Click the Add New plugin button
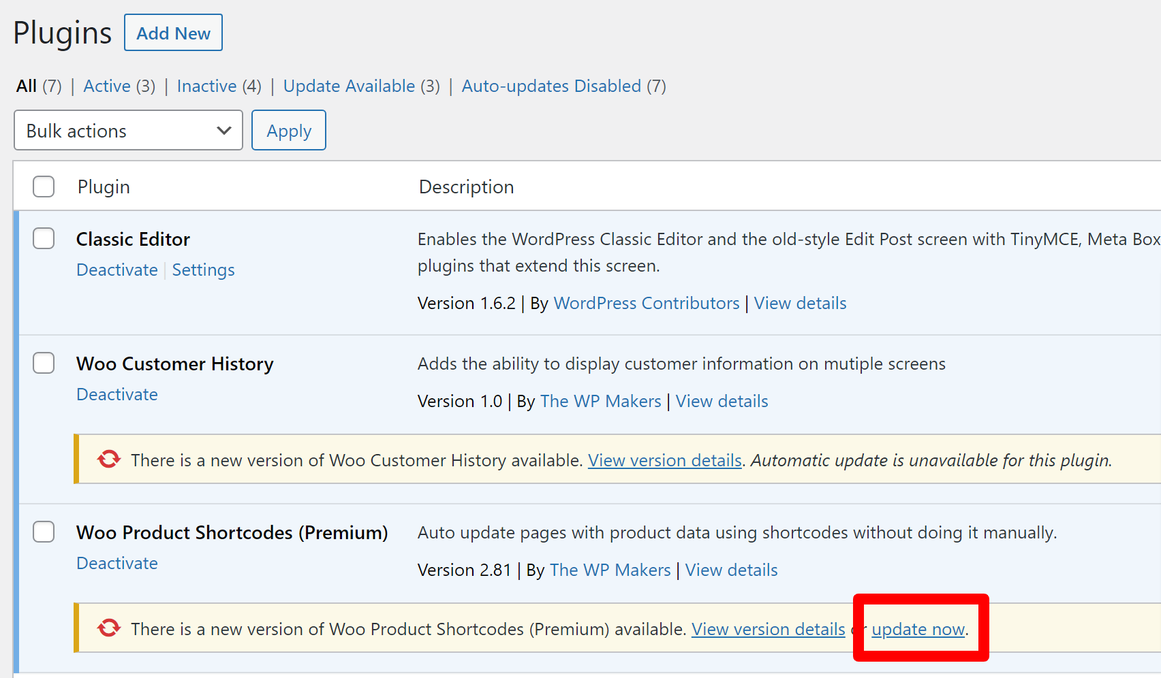This screenshot has height=678, width=1161. point(173,33)
